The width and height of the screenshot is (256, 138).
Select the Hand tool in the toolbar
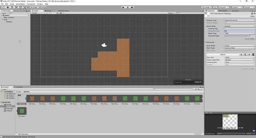coord(3,7)
